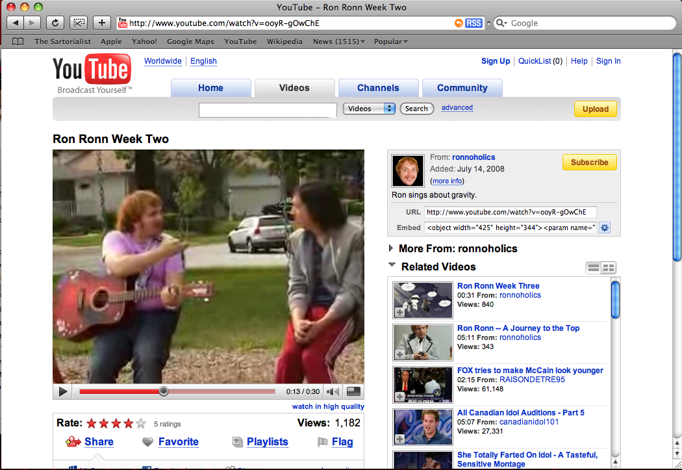The image size is (682, 470).
Task: Open the Home tab
Action: pos(211,88)
